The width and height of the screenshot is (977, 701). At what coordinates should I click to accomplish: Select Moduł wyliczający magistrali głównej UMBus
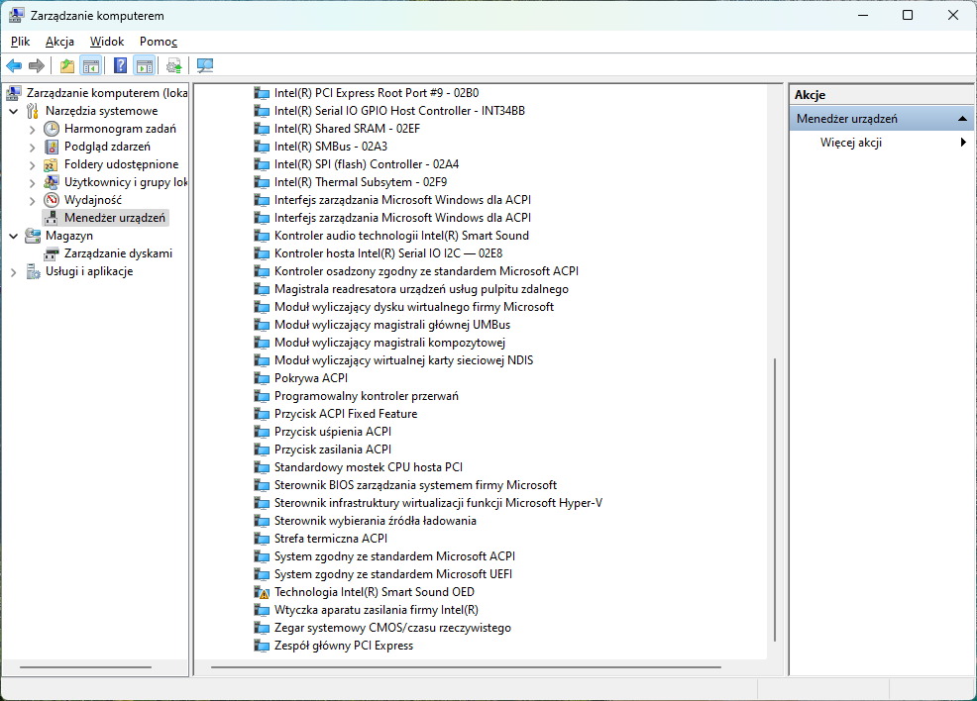point(392,325)
